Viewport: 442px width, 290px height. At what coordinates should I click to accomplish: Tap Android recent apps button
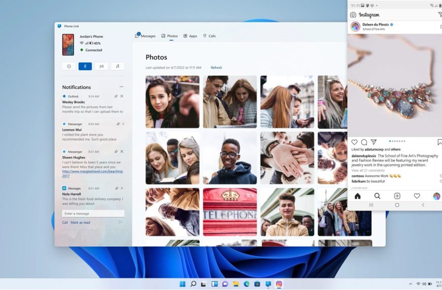[x=371, y=205]
